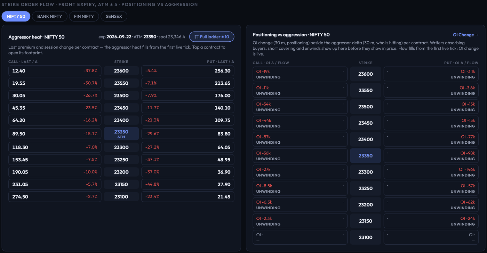Open the put contract priced 48.95
This screenshot has height=253, width=487.
188,160
